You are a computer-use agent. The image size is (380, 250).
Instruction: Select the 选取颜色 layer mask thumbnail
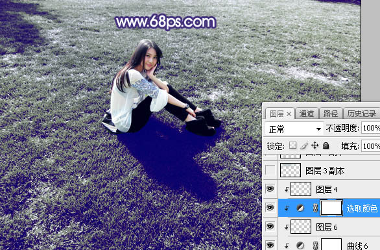click(331, 208)
